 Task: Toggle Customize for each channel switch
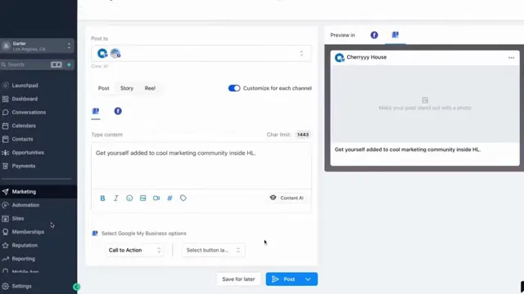point(234,88)
